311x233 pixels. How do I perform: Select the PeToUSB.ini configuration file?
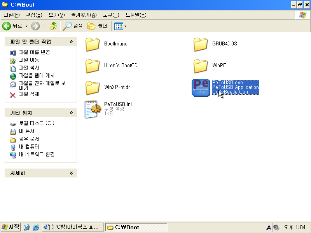click(x=93, y=109)
